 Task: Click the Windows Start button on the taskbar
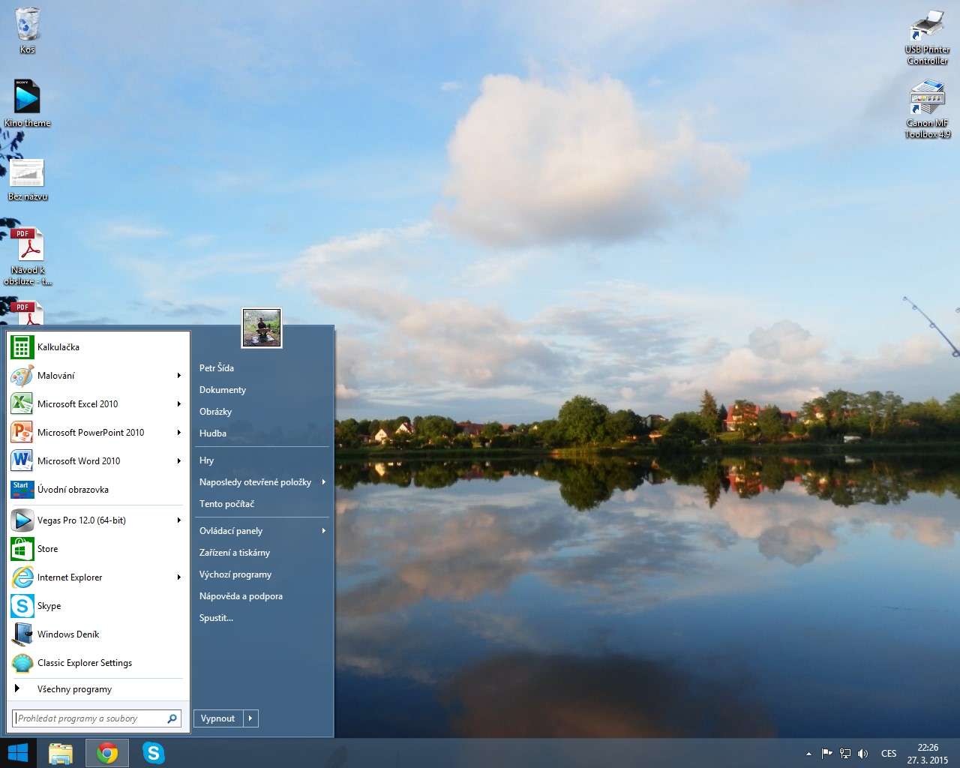18,753
